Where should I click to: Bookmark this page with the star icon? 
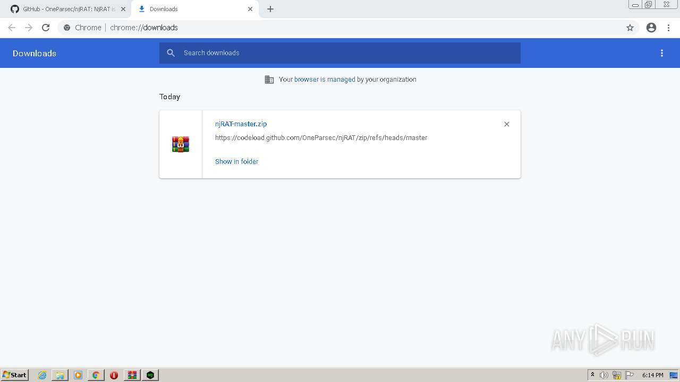coord(630,28)
